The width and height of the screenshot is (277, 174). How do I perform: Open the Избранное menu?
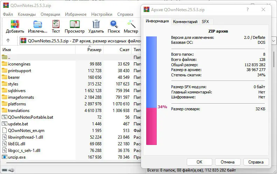coord(76,14)
